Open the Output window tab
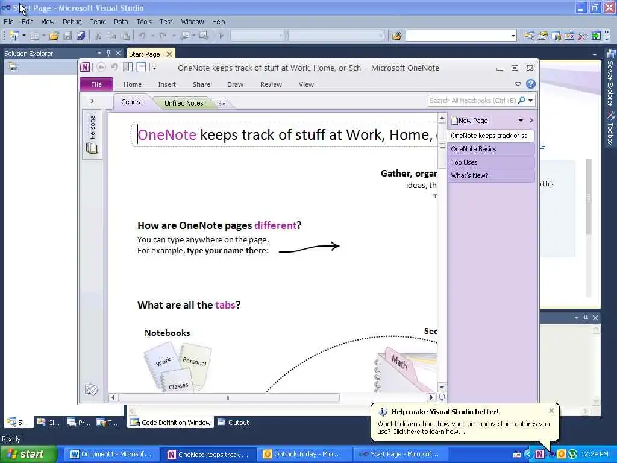Image resolution: width=617 pixels, height=463 pixels. pyautogui.click(x=234, y=423)
